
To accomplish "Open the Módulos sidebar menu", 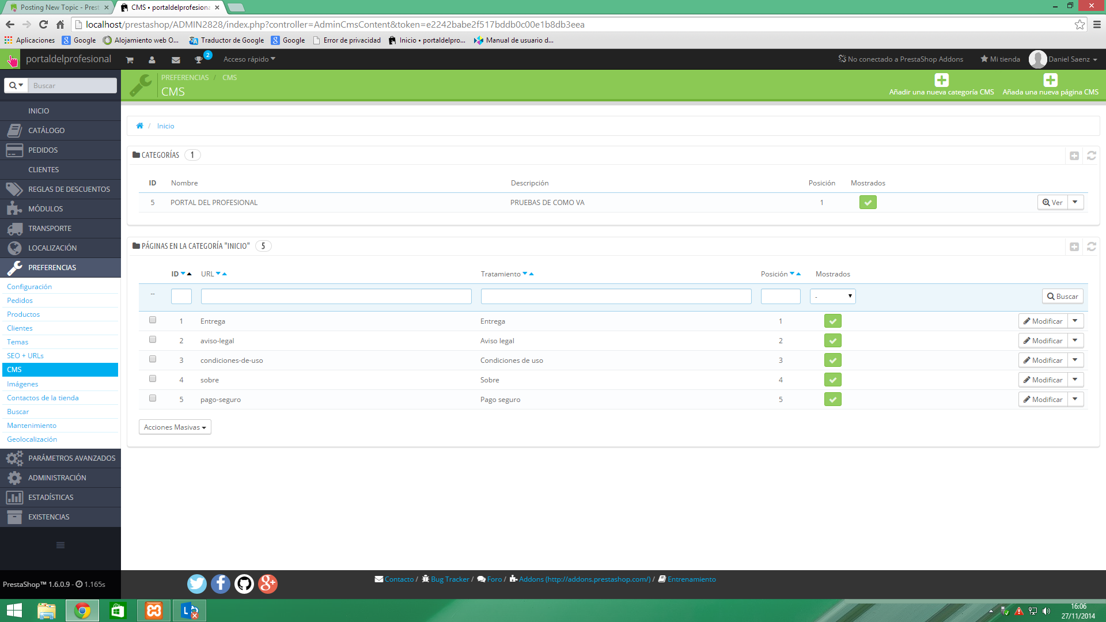I will point(46,209).
